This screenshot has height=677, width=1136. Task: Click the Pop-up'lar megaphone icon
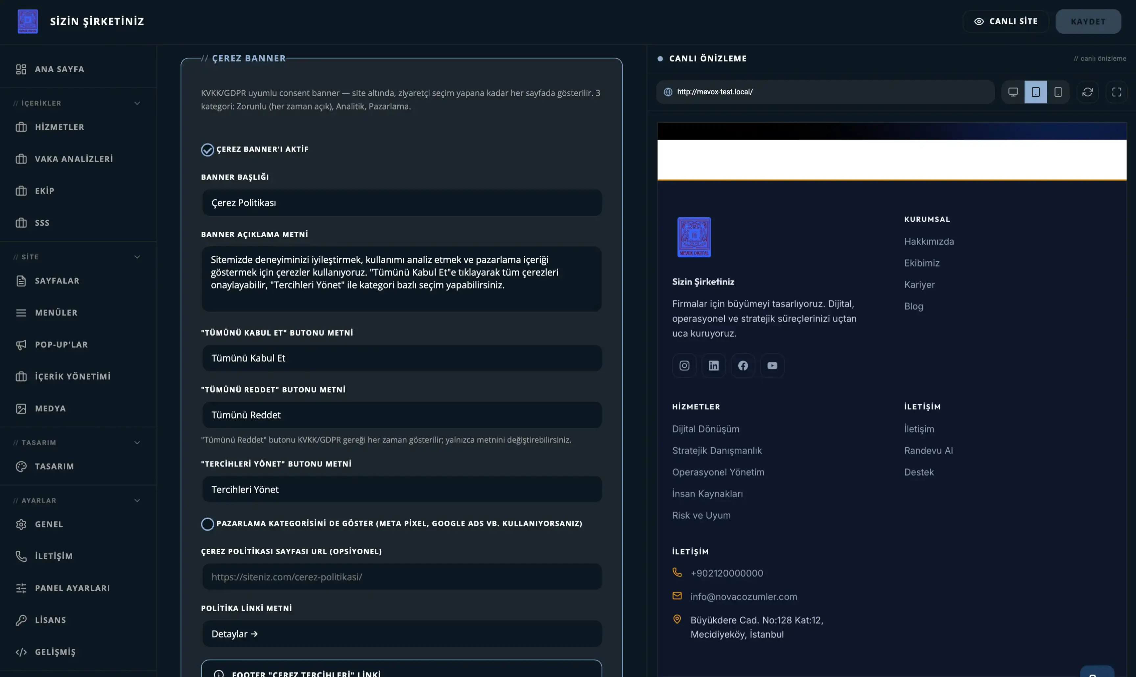click(x=21, y=345)
